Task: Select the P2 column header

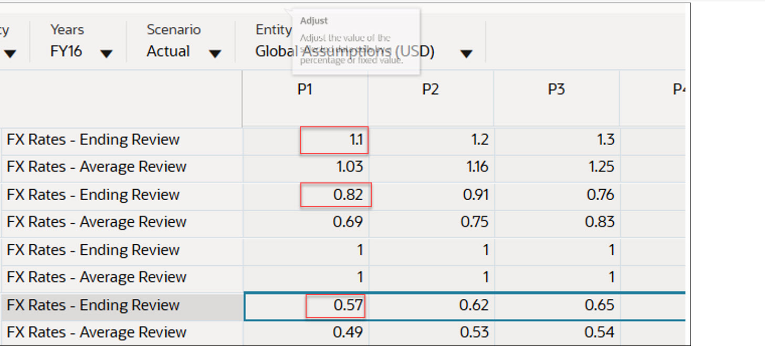Action: coord(432,90)
